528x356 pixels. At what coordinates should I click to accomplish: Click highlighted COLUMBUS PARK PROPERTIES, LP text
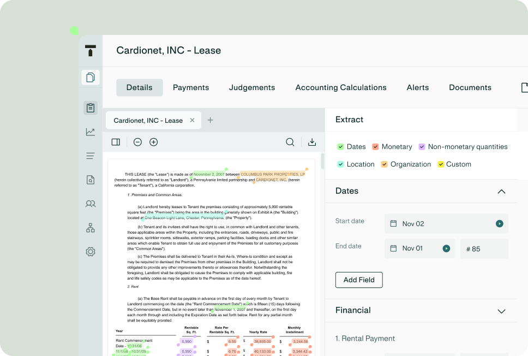coord(273,174)
